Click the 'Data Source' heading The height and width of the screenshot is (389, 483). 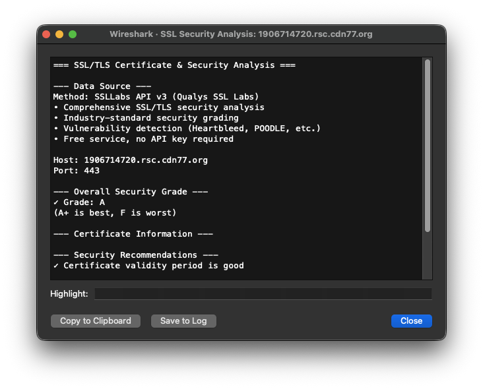(x=102, y=86)
